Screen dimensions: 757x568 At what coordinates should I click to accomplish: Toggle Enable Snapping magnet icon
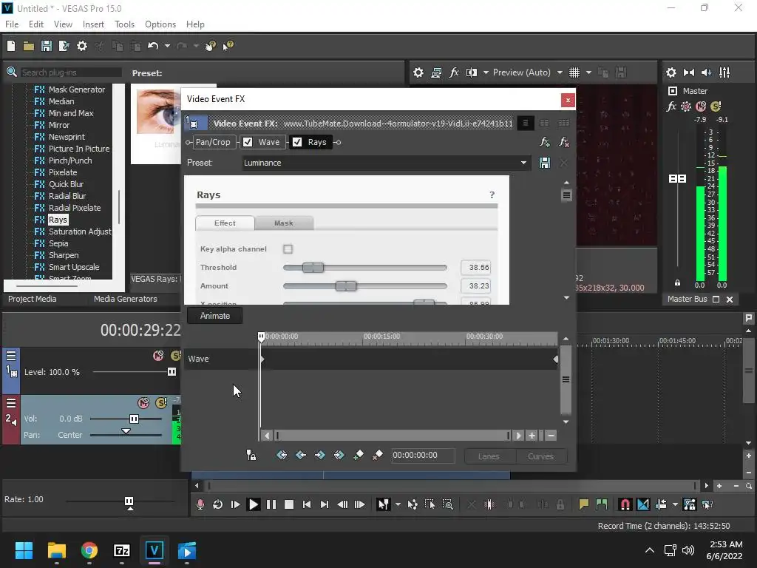(x=625, y=504)
